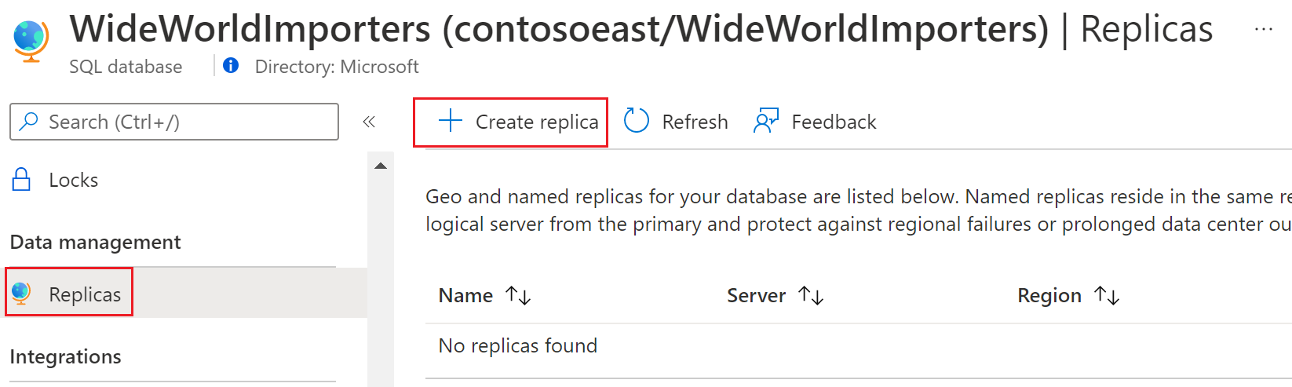Click the search magnifier icon
Image resolution: width=1292 pixels, height=387 pixels.
[x=29, y=122]
